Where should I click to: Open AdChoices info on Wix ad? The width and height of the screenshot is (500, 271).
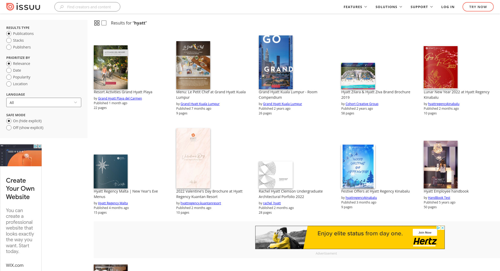36,146
